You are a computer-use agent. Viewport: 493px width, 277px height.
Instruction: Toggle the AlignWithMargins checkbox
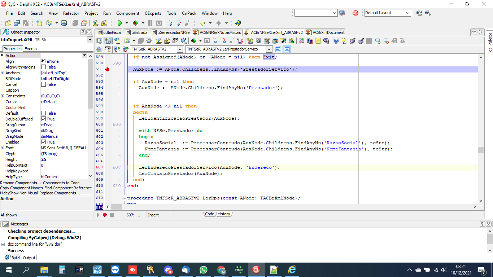coord(43,67)
